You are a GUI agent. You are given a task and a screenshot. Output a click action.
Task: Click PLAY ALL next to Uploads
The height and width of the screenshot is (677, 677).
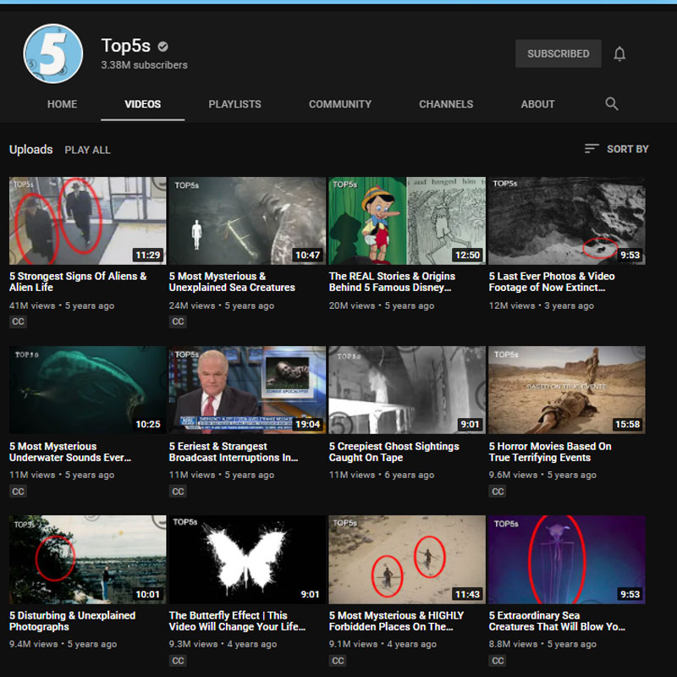pos(88,150)
